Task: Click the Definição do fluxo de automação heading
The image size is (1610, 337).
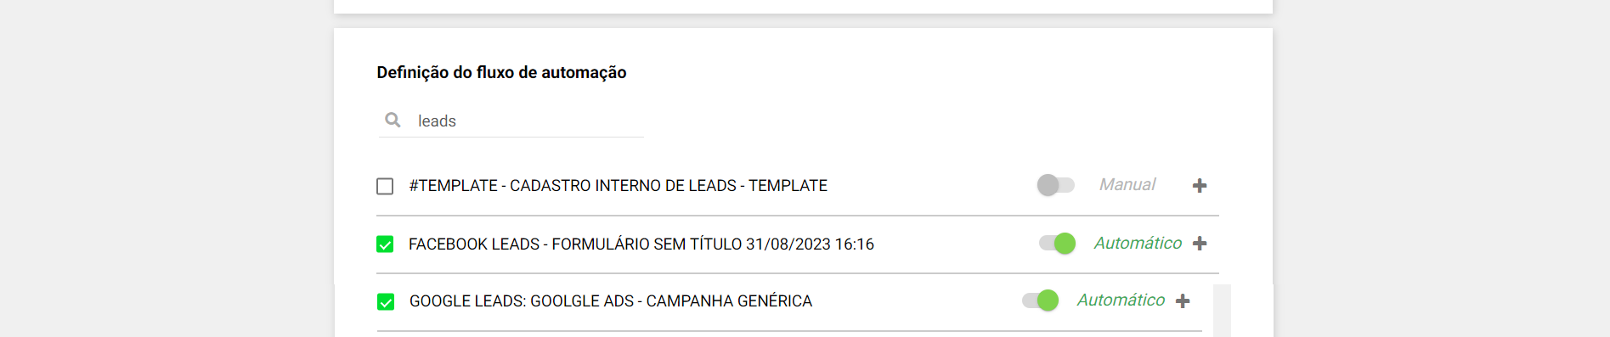Action: [x=501, y=73]
